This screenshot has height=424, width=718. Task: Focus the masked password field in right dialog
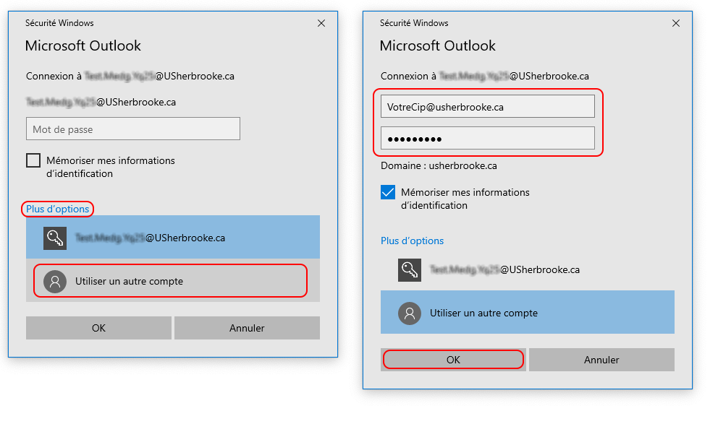(x=487, y=138)
